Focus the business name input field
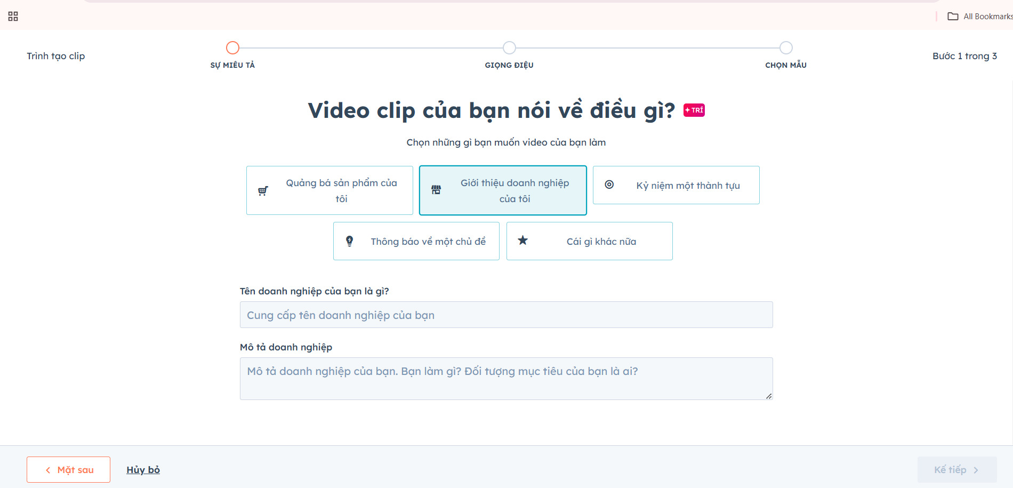 point(506,315)
